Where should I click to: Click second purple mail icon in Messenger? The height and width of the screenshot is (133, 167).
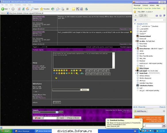[160, 16]
